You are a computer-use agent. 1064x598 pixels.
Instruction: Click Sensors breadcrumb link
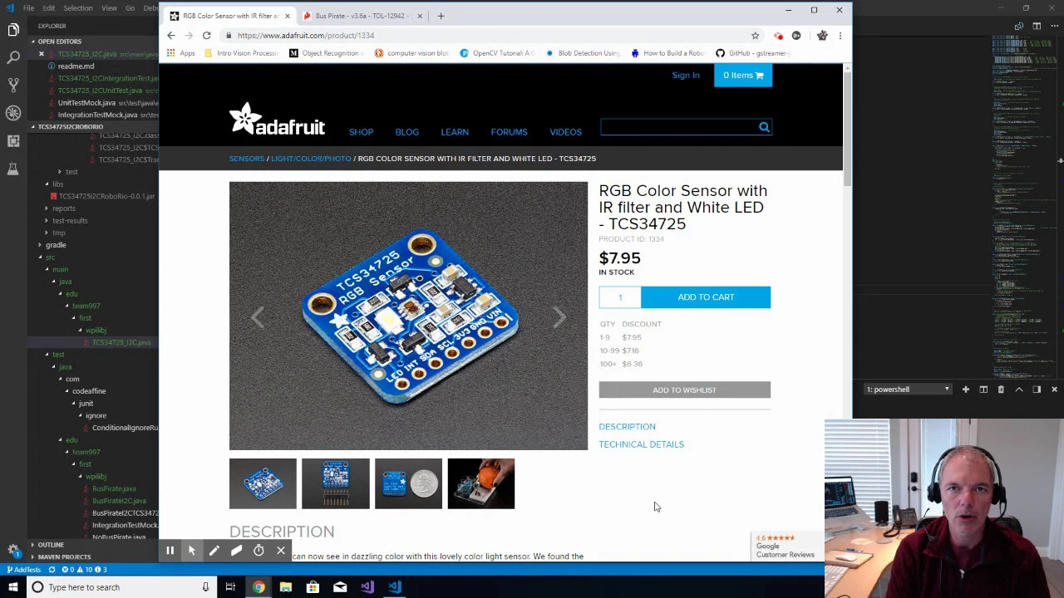[247, 159]
